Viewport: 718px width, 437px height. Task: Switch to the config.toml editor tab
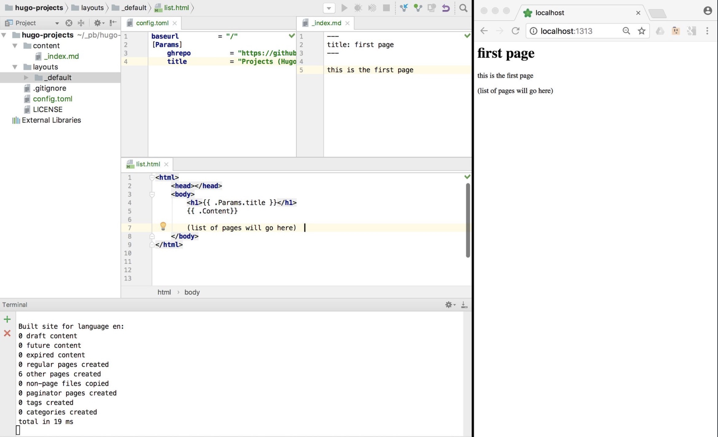[152, 23]
